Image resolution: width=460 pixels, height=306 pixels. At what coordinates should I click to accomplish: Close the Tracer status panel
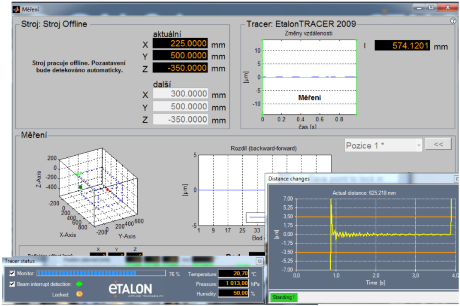click(260, 261)
